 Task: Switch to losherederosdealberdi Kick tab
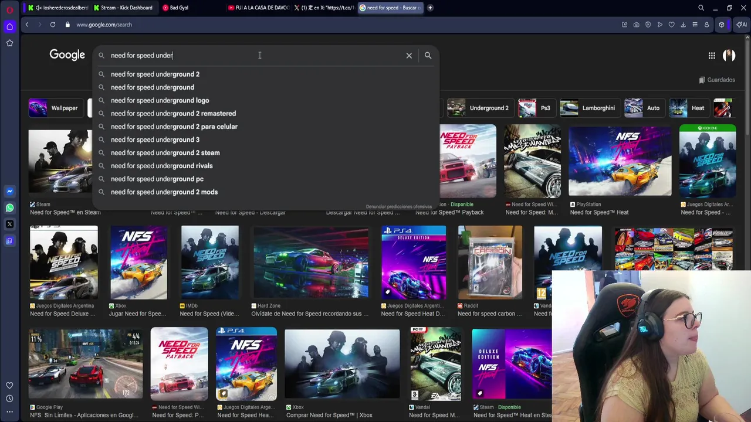[x=59, y=8]
